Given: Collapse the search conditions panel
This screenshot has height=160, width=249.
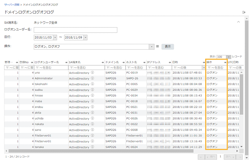Looking at the screenshot, I should pyautogui.click(x=238, y=22).
